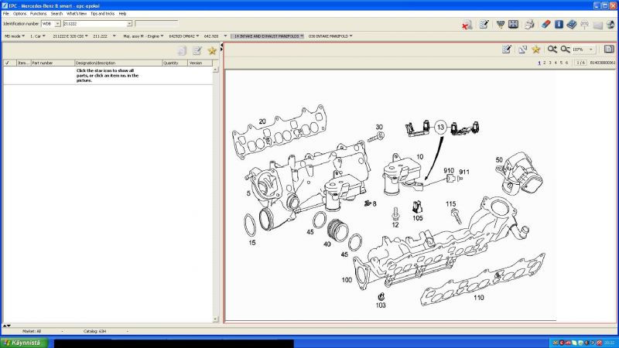This screenshot has height=348, width=619.
Task: Zoom out on the diagram
Action: [565, 49]
